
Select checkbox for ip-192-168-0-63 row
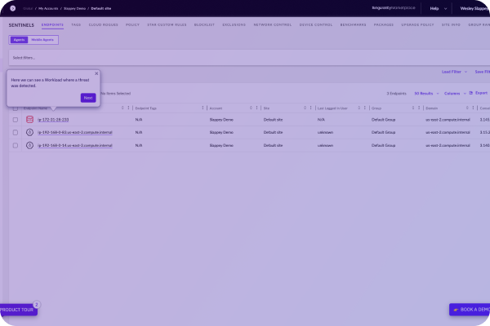click(x=15, y=132)
